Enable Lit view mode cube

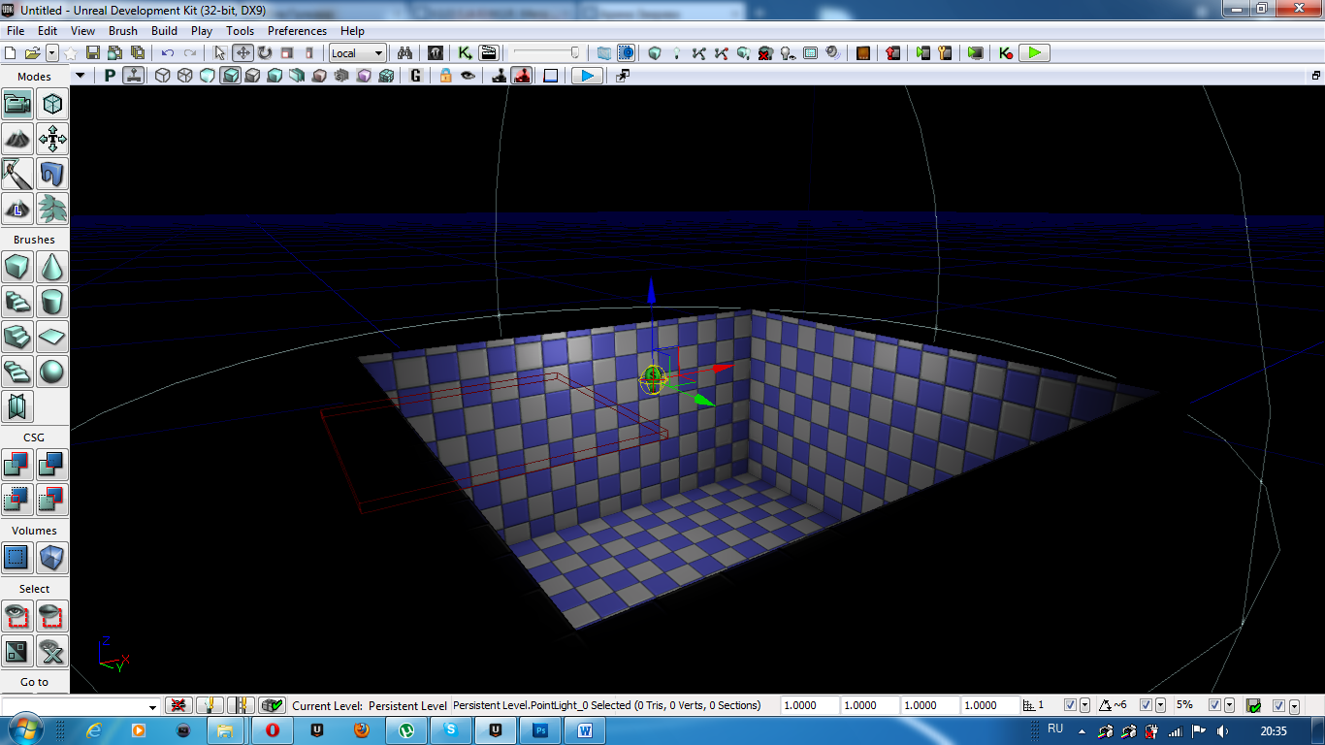coord(230,76)
